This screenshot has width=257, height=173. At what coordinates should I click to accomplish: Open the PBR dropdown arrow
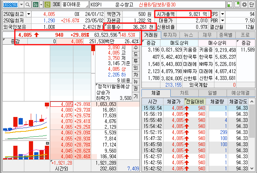point(222,20)
